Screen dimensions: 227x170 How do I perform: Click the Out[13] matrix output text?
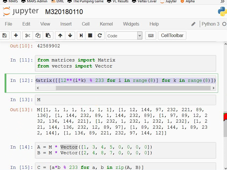[x=122, y=121]
